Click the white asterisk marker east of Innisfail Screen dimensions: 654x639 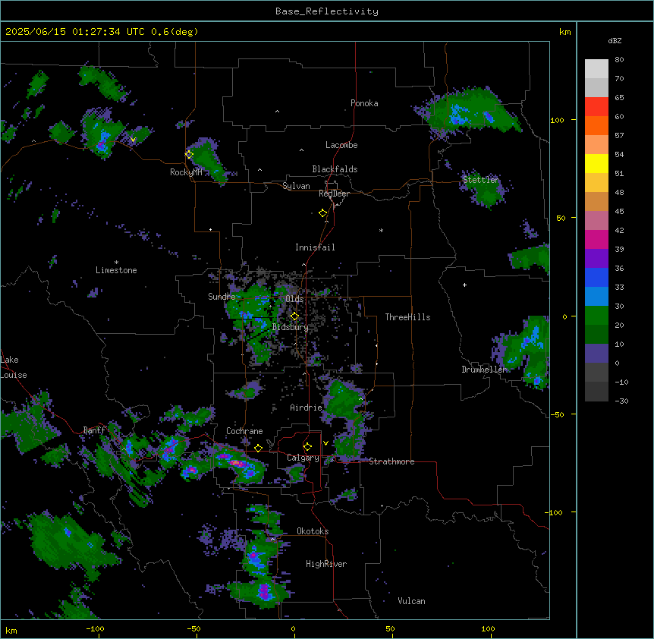click(381, 230)
